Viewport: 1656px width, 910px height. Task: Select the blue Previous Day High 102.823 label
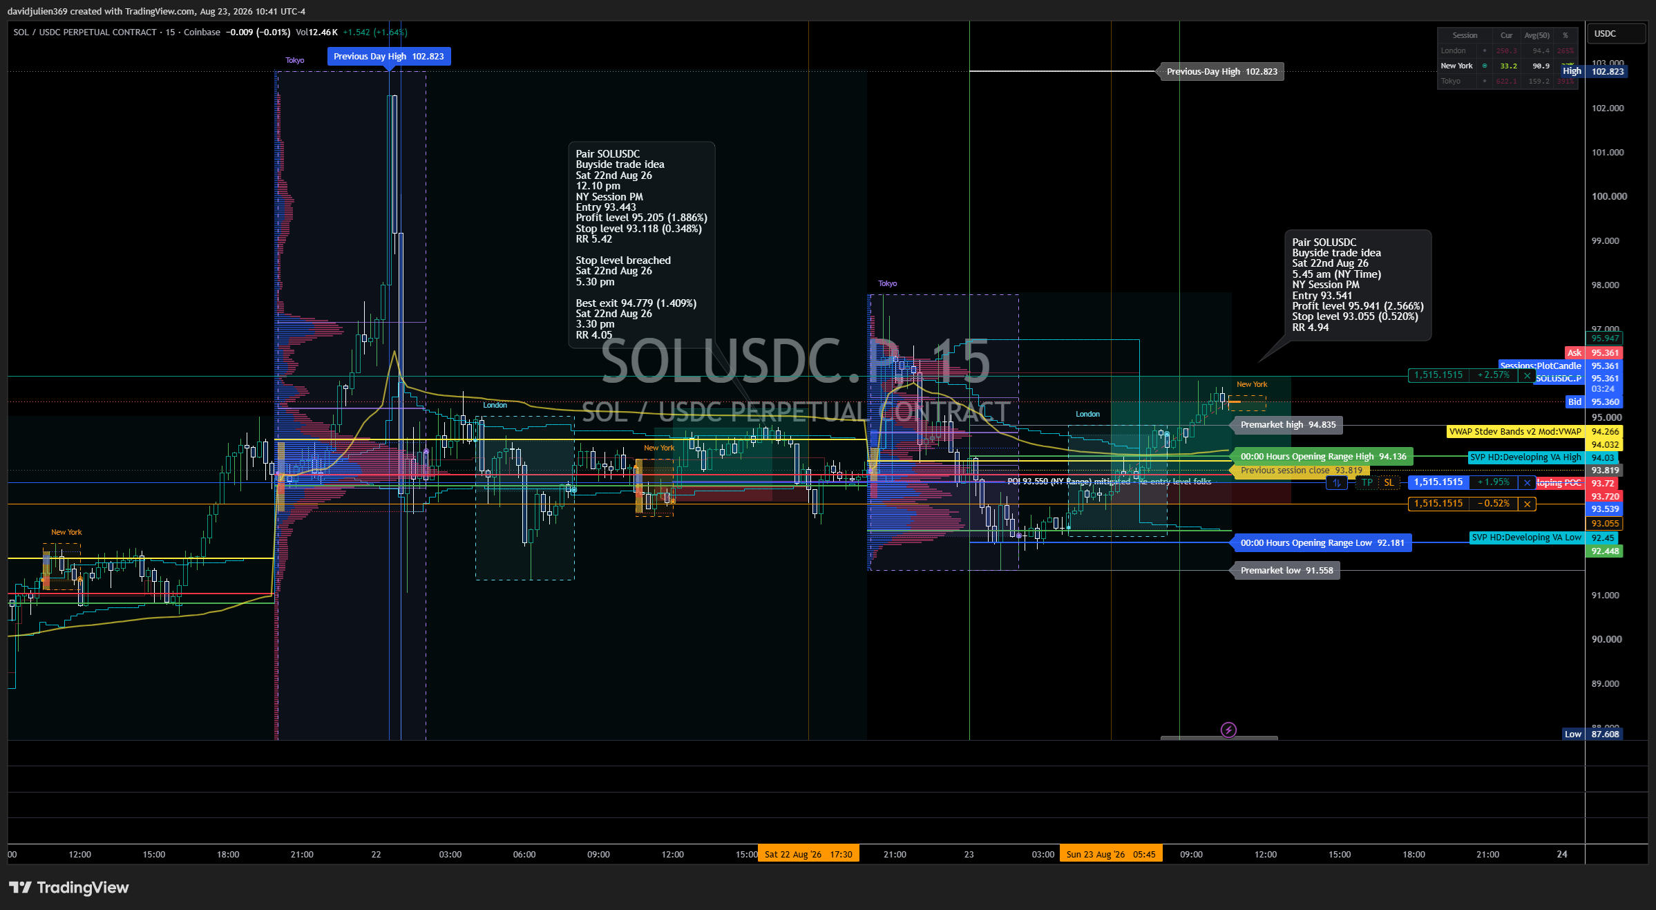pos(389,57)
